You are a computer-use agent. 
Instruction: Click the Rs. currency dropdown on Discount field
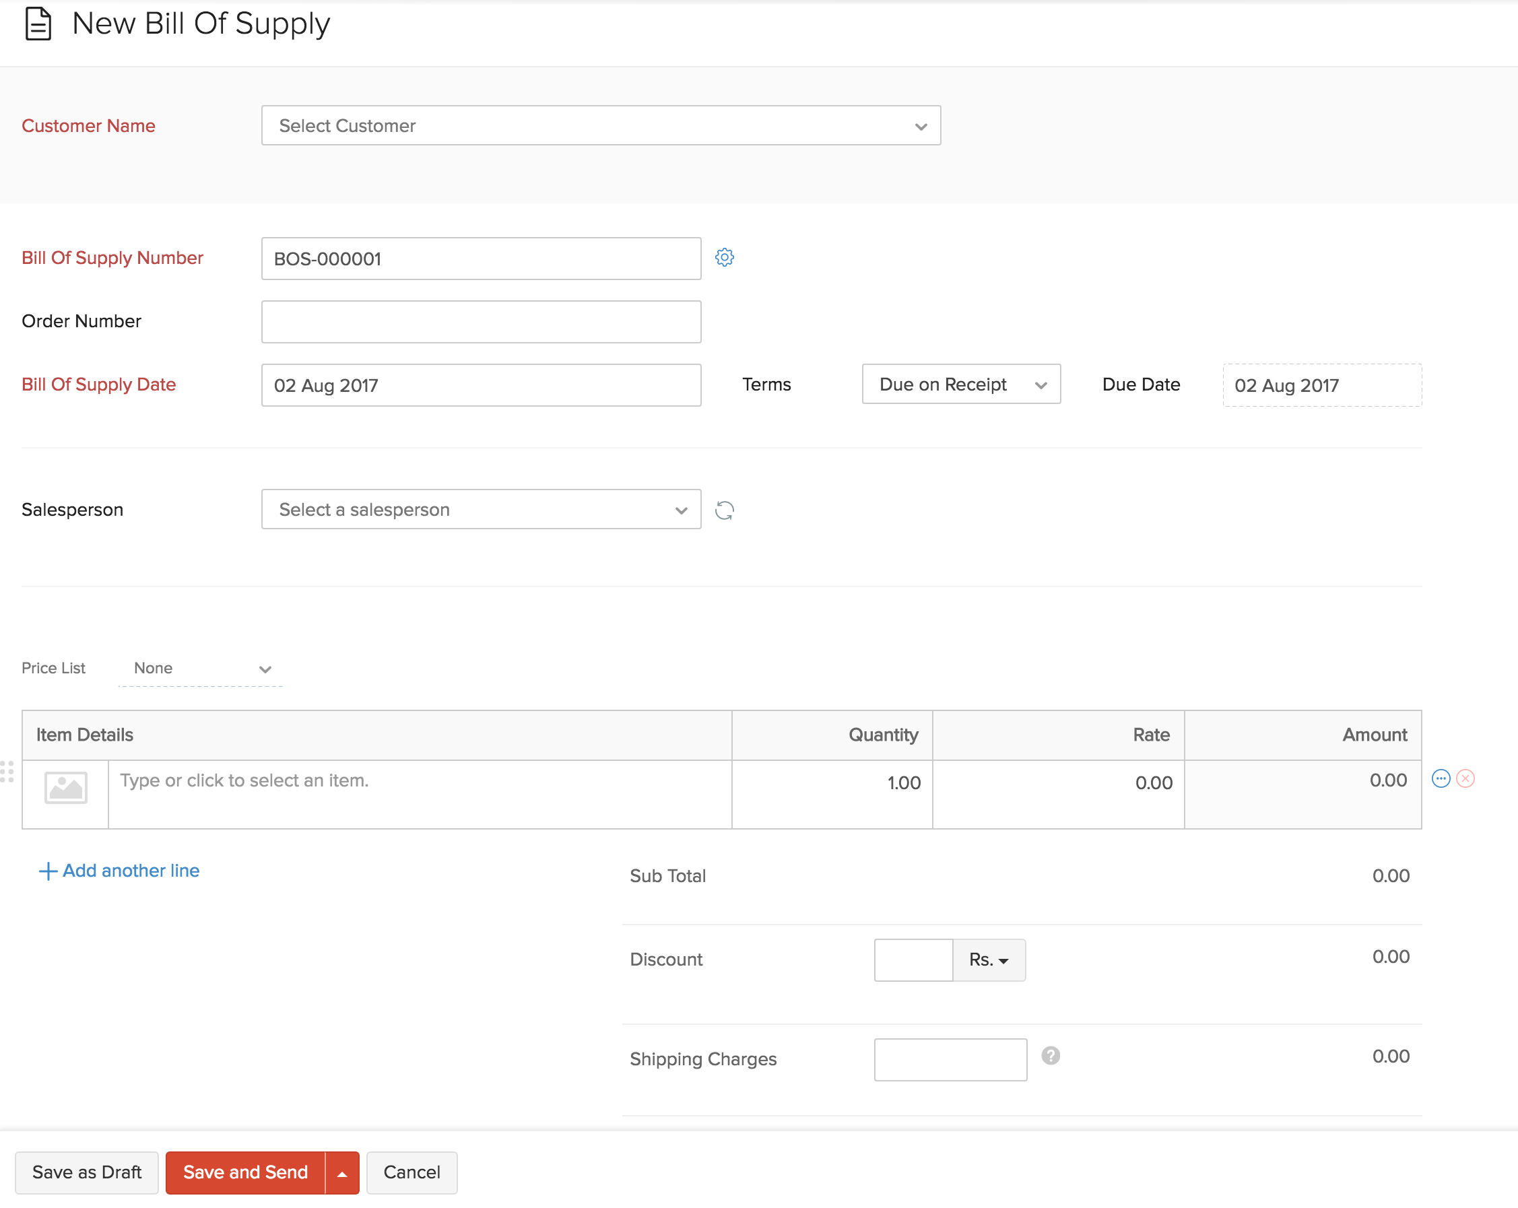click(987, 959)
